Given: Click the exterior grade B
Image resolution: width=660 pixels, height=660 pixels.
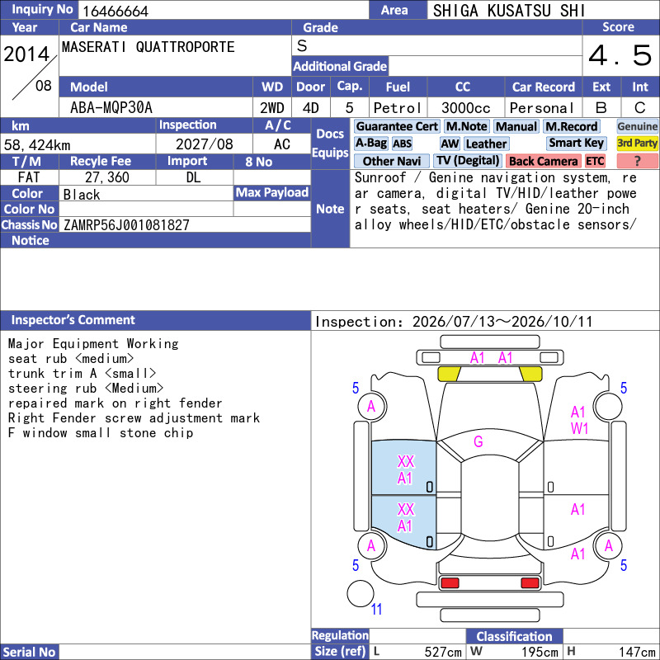Looking at the screenshot, I should point(601,108).
